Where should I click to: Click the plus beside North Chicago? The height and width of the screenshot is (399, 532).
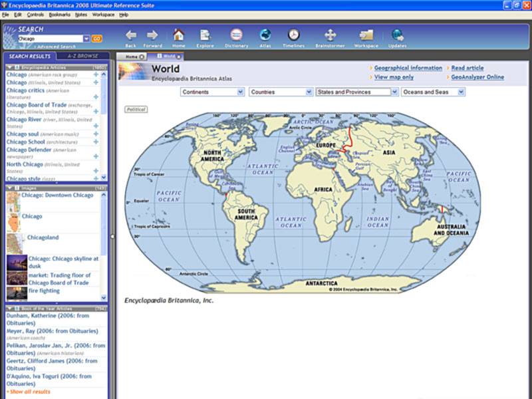pos(96,171)
